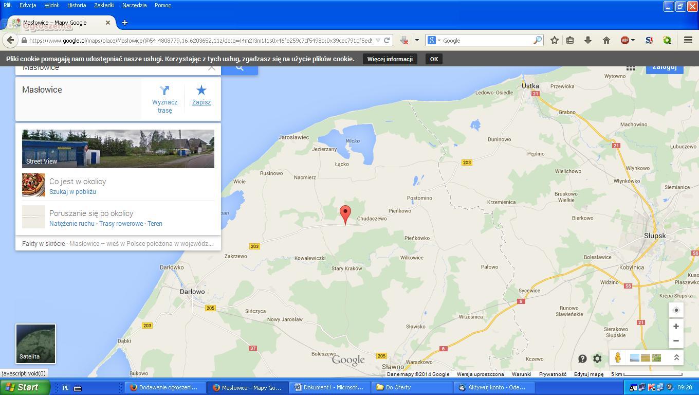Switch map to Satelita view

(x=35, y=344)
